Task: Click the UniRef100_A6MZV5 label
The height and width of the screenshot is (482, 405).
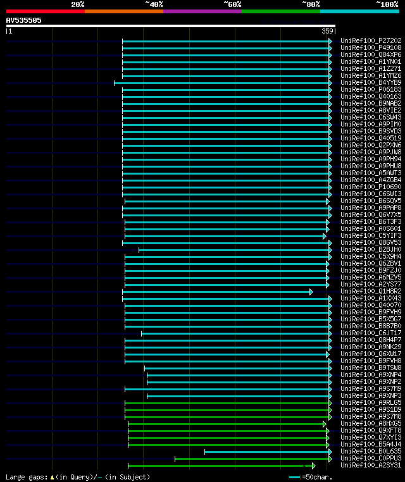Action: coord(371,277)
